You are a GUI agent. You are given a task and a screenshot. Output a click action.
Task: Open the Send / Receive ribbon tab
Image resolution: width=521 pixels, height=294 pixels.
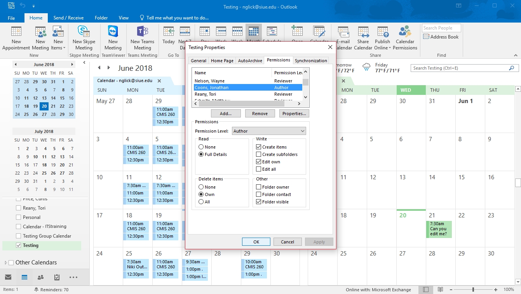point(68,18)
